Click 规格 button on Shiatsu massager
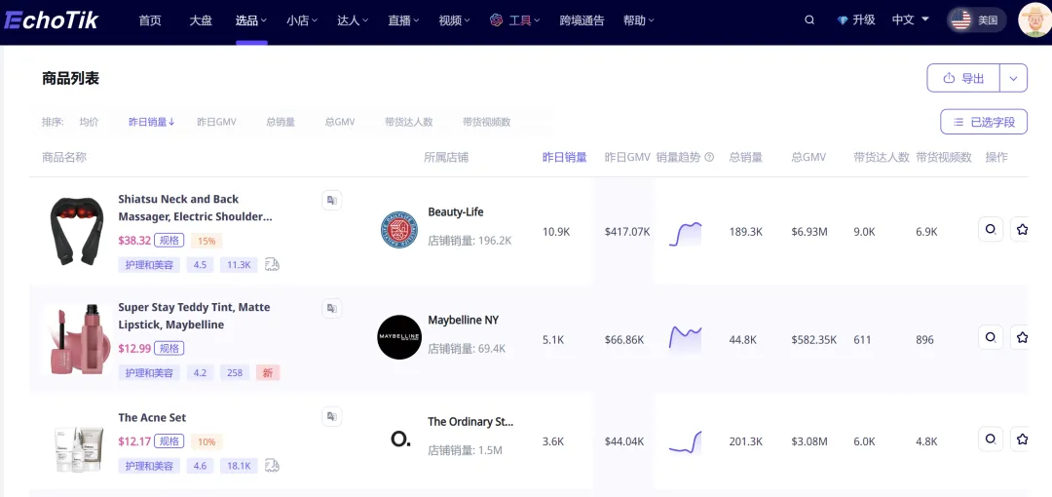 [x=169, y=240]
